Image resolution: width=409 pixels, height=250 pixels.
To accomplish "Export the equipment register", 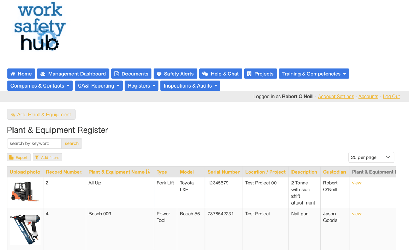I will (x=19, y=157).
